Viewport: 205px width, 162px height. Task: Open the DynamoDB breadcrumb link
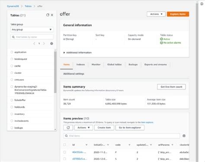(13, 6)
